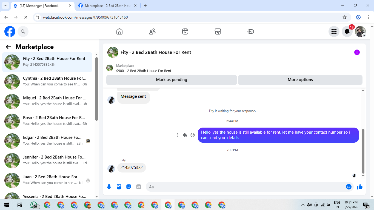This screenshot has height=210, width=374.
Task: Bookmark this page with the star
Action: pos(345,17)
